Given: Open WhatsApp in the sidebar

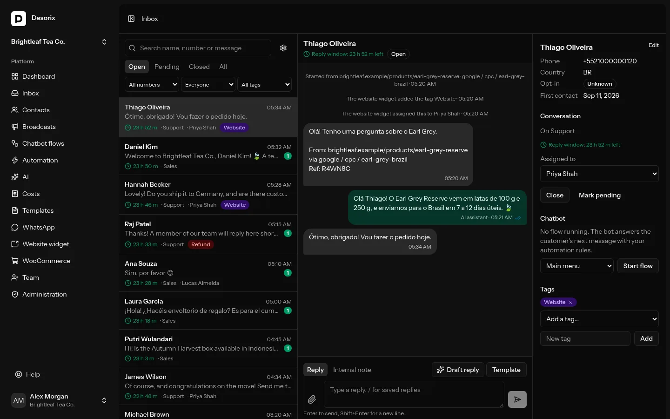Looking at the screenshot, I should tap(60, 227).
